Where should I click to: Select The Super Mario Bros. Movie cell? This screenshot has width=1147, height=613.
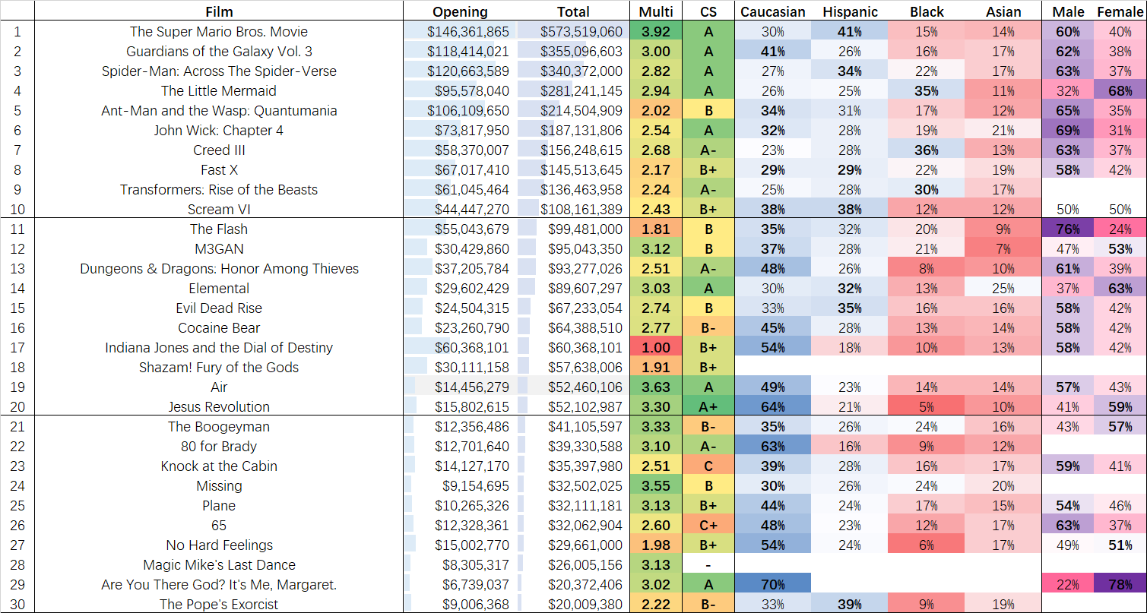point(219,32)
